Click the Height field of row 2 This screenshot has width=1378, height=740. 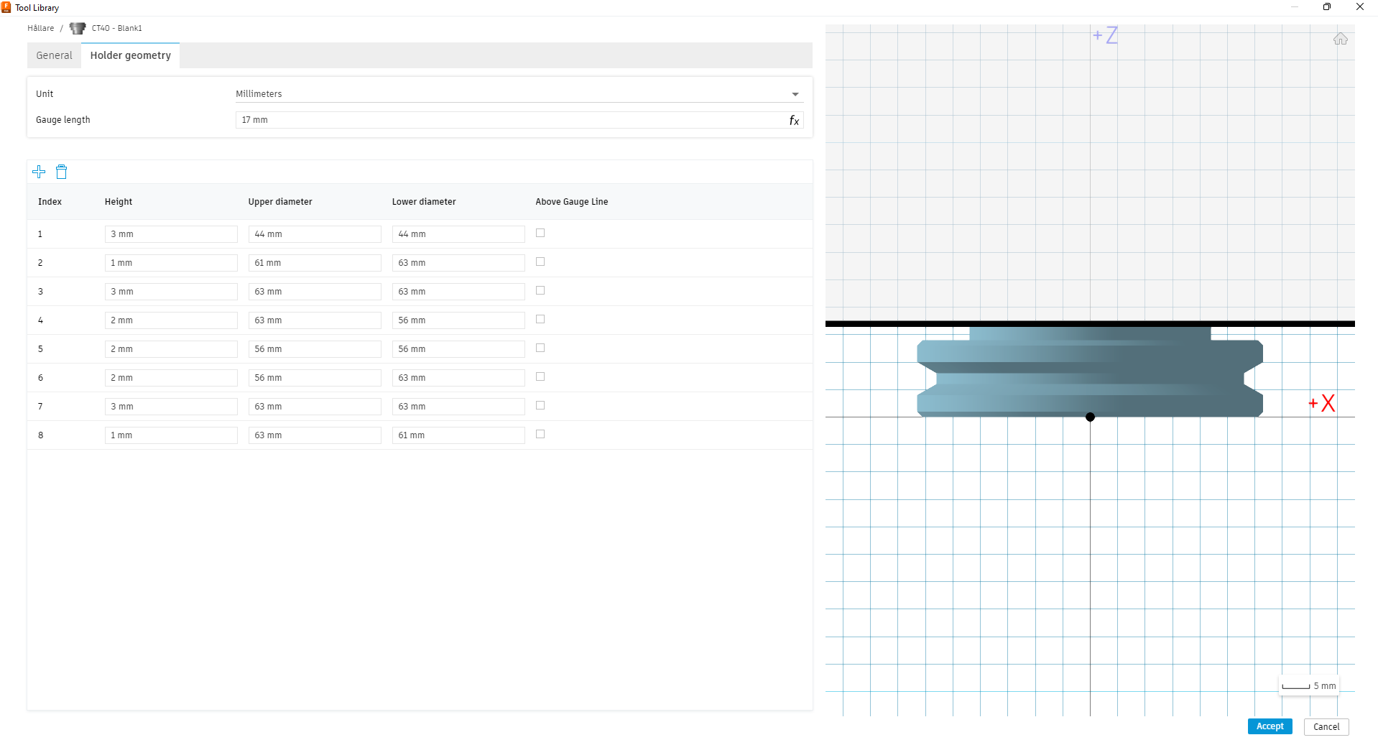pos(171,262)
